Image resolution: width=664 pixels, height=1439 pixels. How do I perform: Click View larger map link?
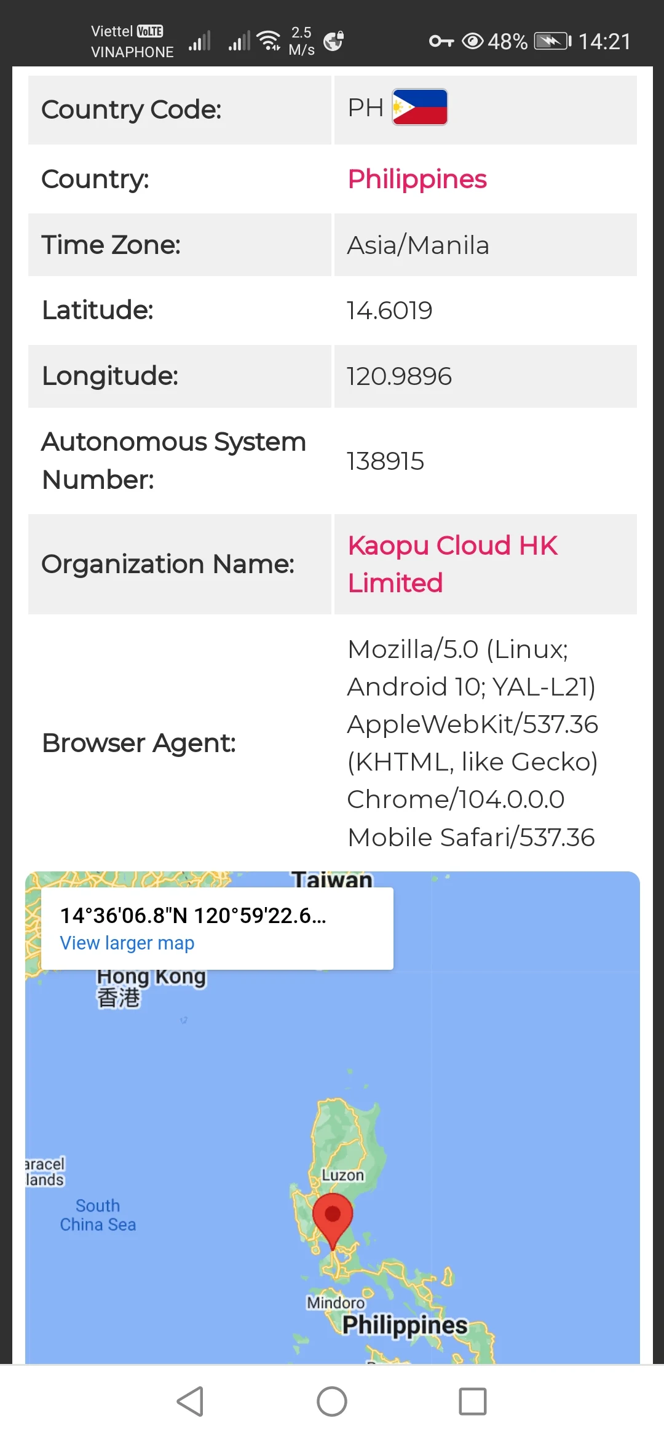click(x=127, y=943)
